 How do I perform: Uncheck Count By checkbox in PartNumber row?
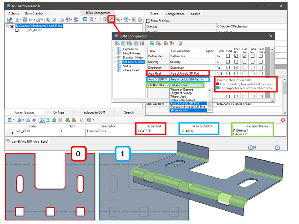coord(236,56)
